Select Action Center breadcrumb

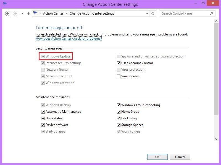coord(53,13)
